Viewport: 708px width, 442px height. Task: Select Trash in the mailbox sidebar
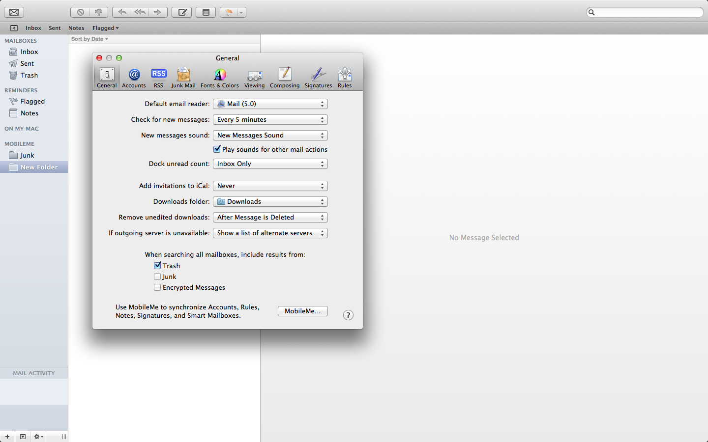coord(34,75)
